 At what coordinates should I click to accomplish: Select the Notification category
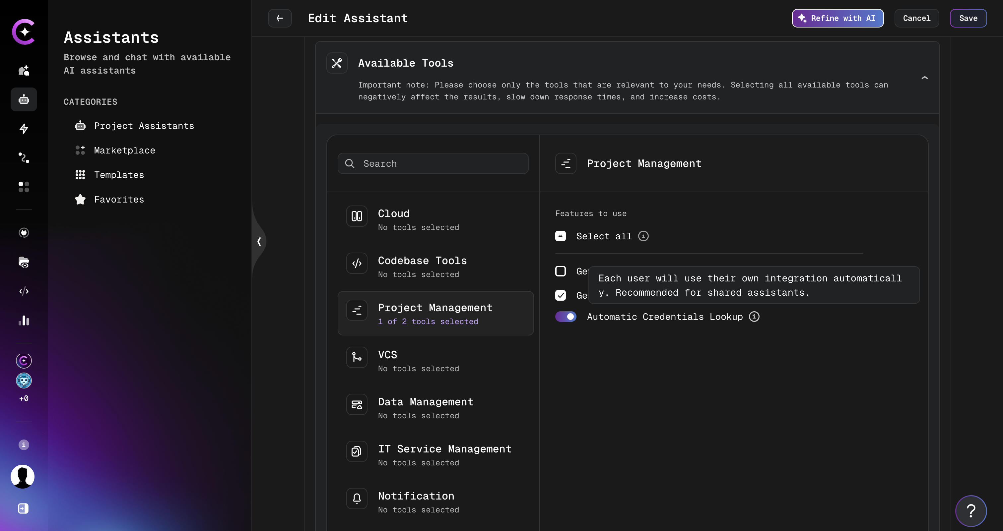pos(435,502)
